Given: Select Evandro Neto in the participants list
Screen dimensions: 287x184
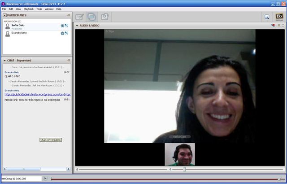Looking at the screenshot, I should click(x=37, y=34).
